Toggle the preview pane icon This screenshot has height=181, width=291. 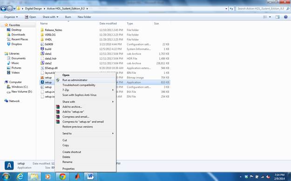coord(277,17)
